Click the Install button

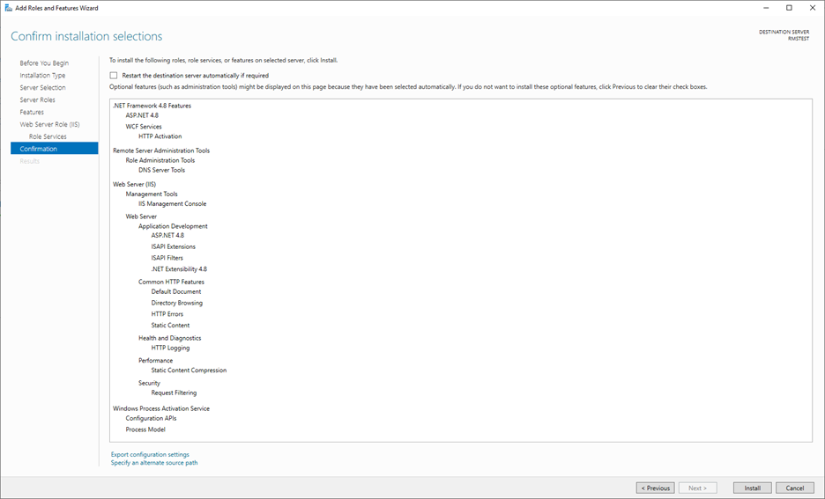tap(753, 488)
